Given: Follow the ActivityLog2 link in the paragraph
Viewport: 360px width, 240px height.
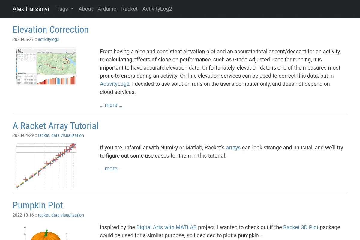Looking at the screenshot, I should pyautogui.click(x=115, y=84).
